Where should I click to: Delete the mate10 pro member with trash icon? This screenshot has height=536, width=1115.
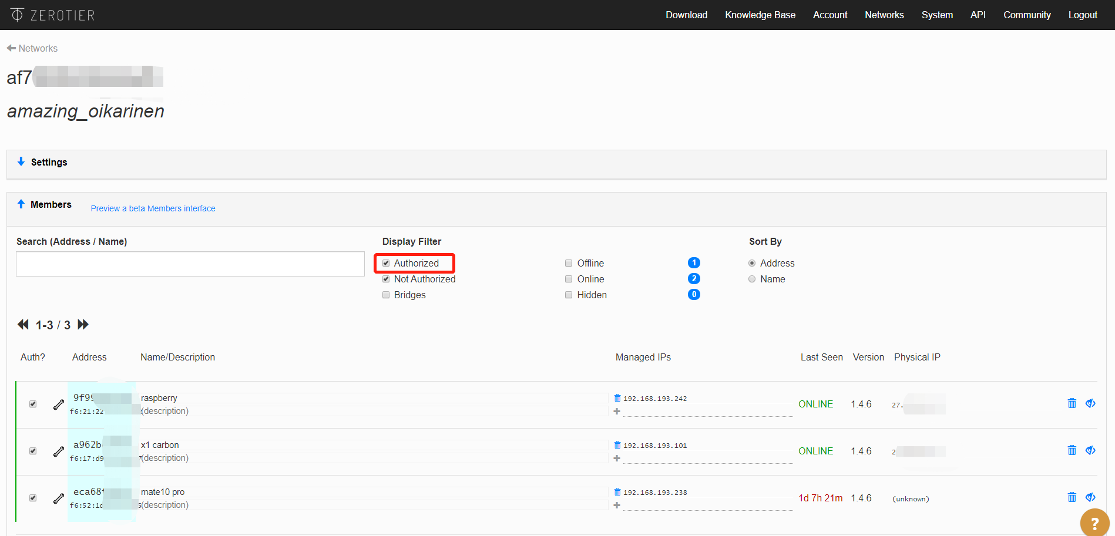point(1072,497)
